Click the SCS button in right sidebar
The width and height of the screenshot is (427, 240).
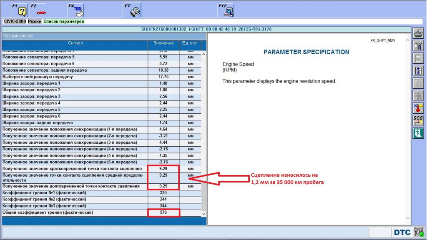[418, 121]
